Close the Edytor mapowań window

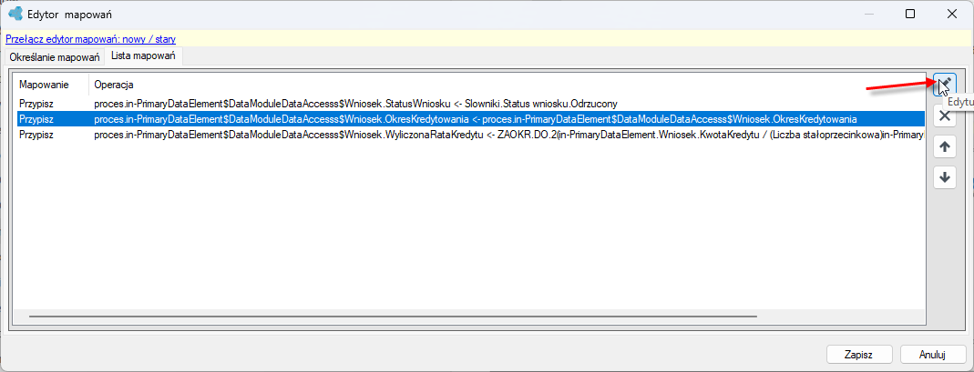(950, 14)
